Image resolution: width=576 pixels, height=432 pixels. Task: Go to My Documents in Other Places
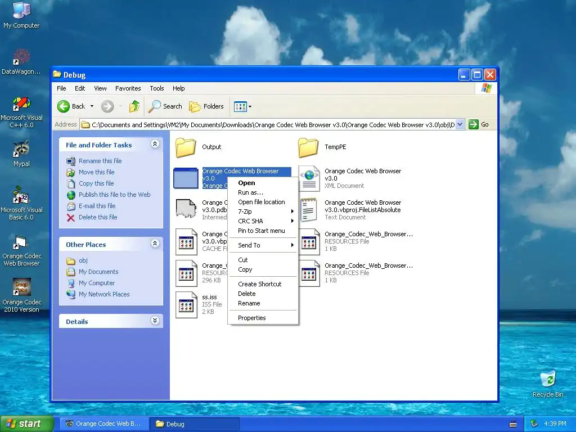(x=93, y=272)
